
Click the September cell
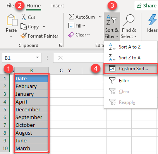[x=31, y=117]
